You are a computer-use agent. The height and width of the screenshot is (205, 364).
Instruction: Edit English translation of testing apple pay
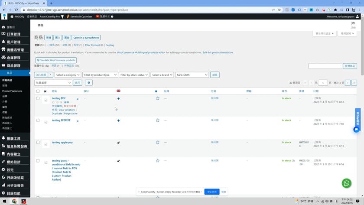click(118, 143)
